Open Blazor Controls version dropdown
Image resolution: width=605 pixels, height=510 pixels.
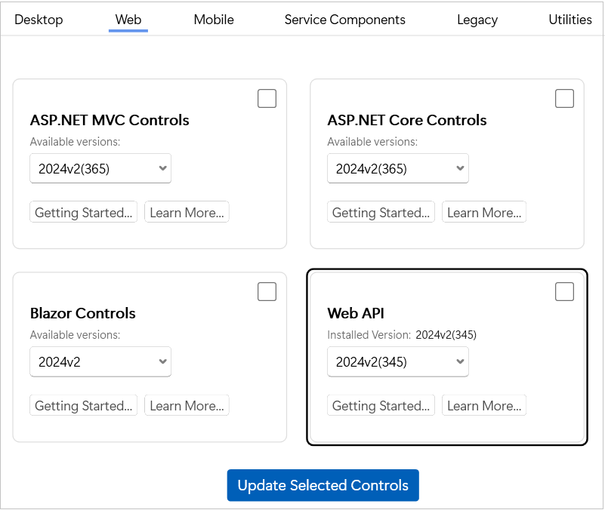tap(100, 362)
